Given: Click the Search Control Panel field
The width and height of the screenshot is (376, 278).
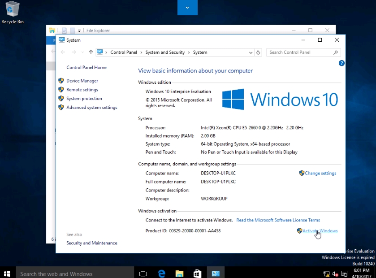Looking at the screenshot, I should click(x=300, y=52).
